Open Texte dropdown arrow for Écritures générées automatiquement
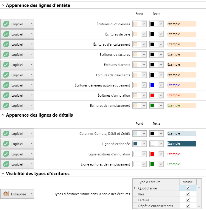This screenshot has width=206, height=210. pos(161,85)
